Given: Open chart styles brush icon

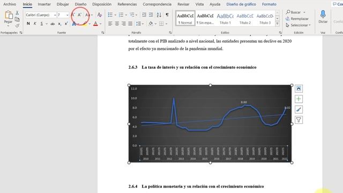Looking at the screenshot, I should point(299,109).
